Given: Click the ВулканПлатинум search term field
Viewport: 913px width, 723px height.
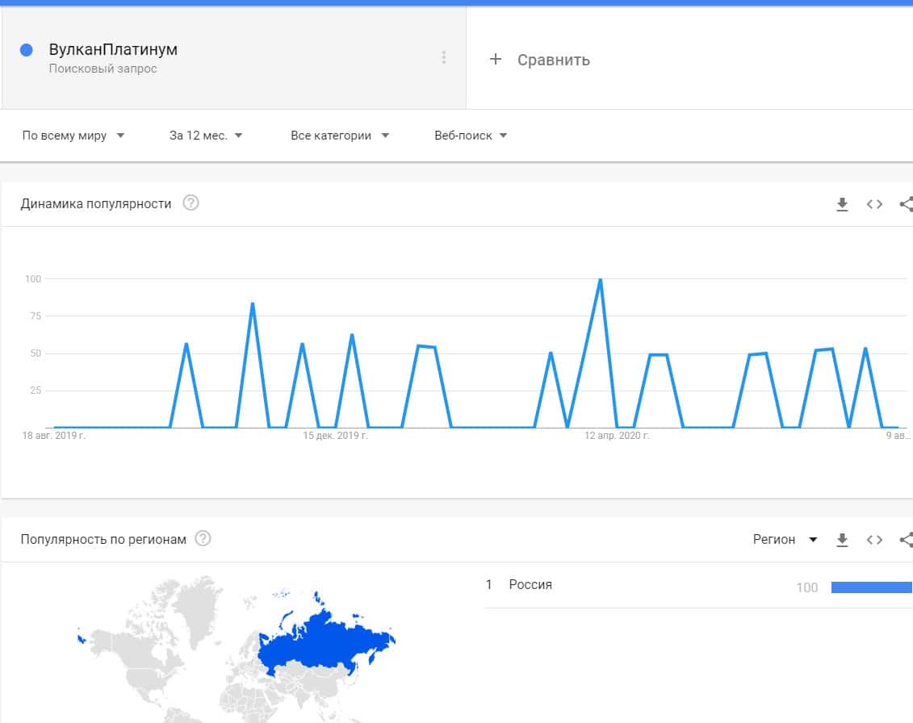Looking at the screenshot, I should click(x=113, y=50).
